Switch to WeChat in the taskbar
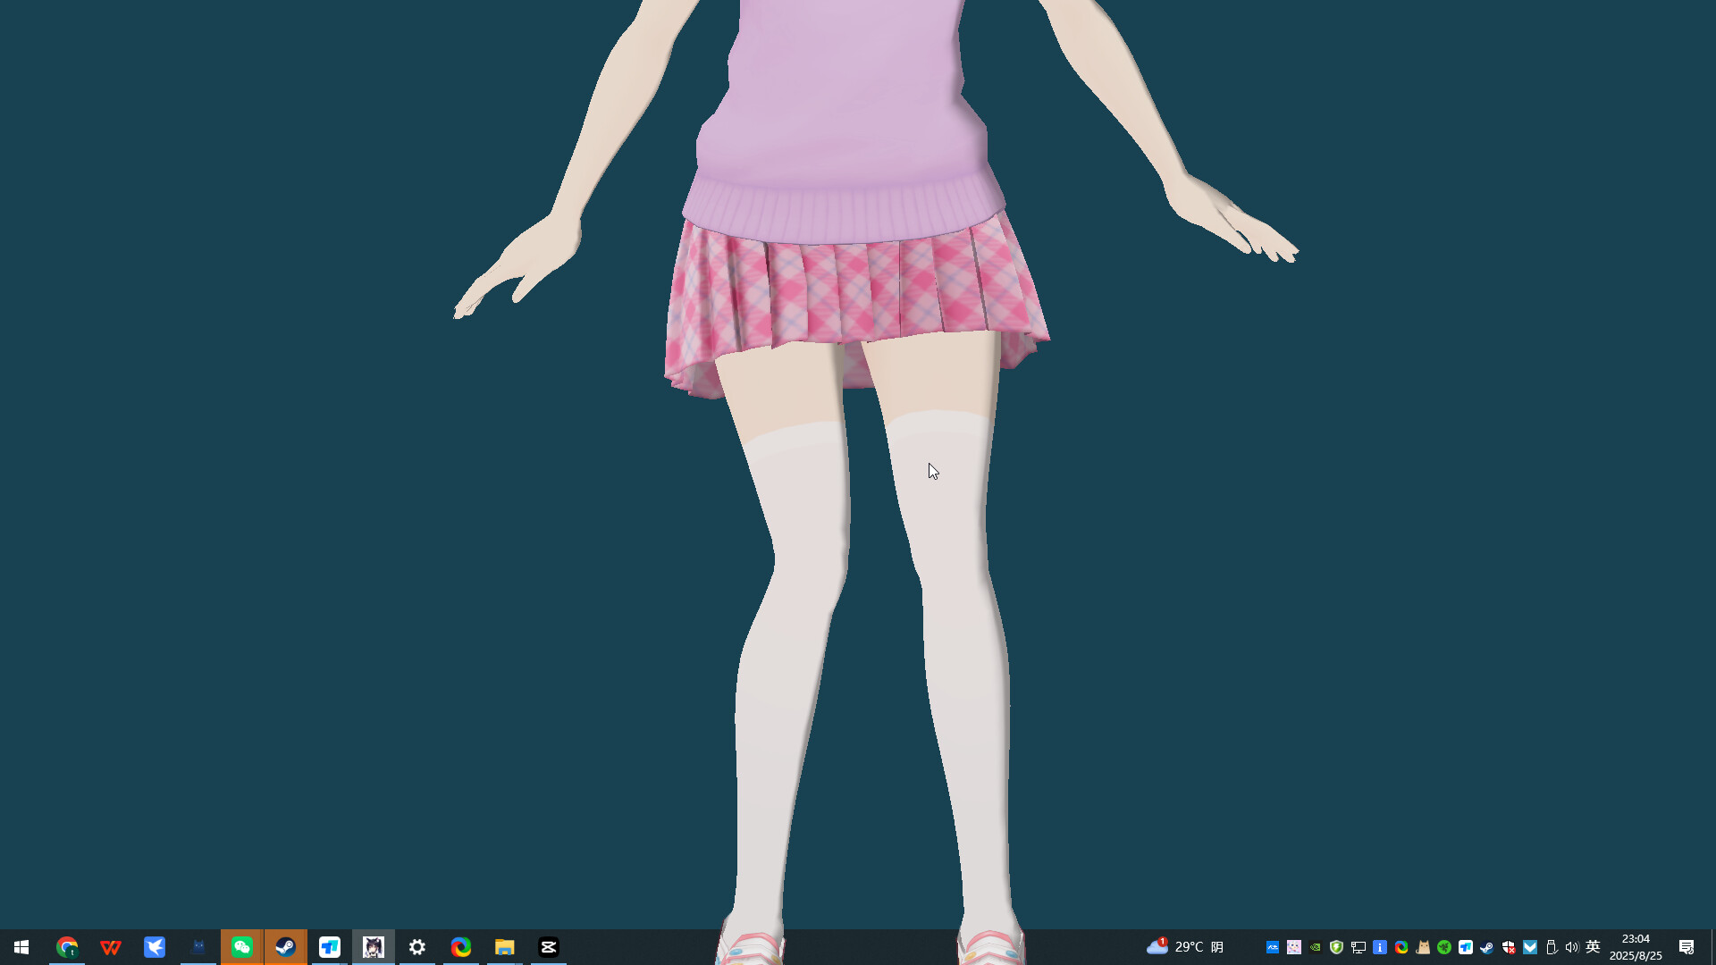Viewport: 1716px width, 965px height. click(242, 947)
